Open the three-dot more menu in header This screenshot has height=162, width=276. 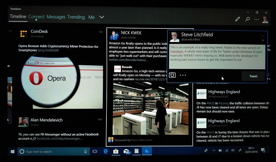point(257,19)
